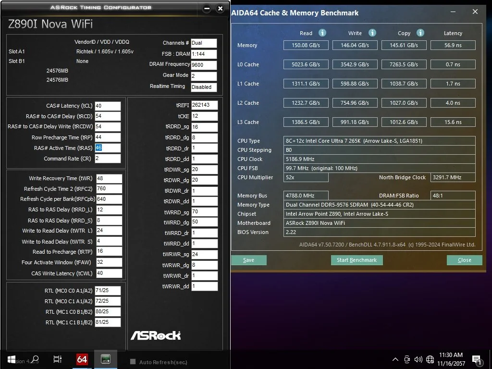This screenshot has height=369, width=492.
Task: Toggle the Auto Refresh(sec) checkbox
Action: point(133,362)
